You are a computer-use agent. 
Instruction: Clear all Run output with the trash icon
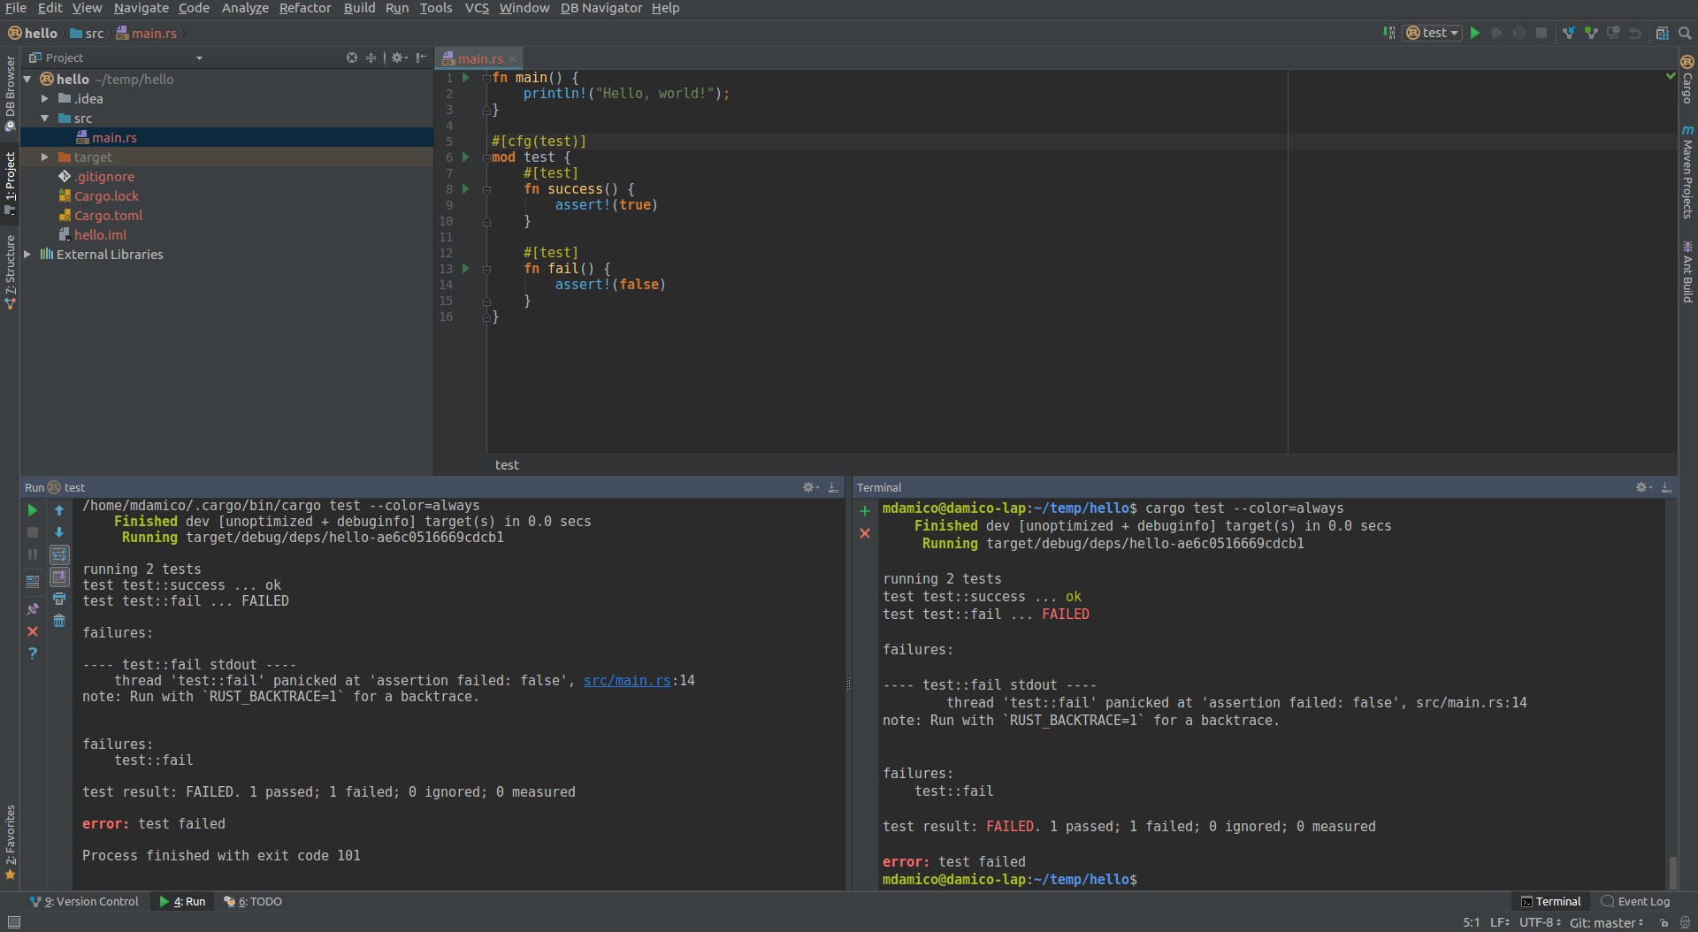tap(59, 621)
